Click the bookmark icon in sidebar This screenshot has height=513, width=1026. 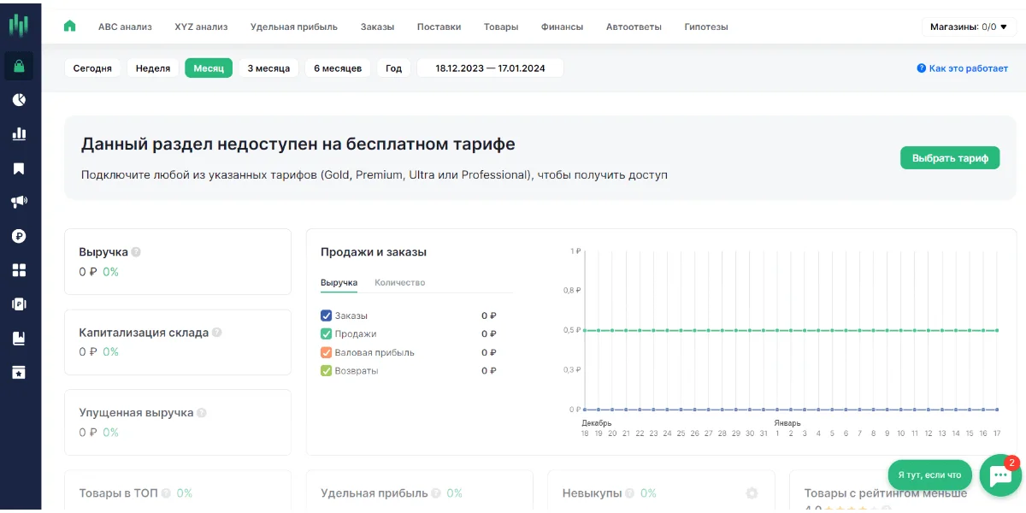(x=19, y=168)
